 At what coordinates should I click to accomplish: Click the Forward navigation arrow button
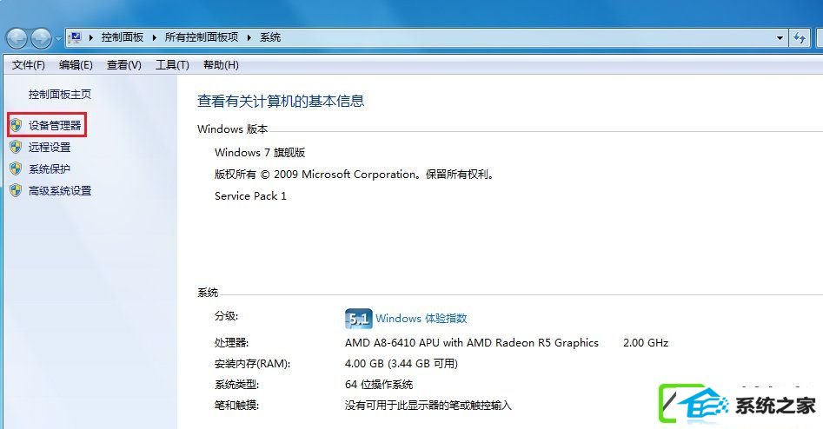point(41,38)
